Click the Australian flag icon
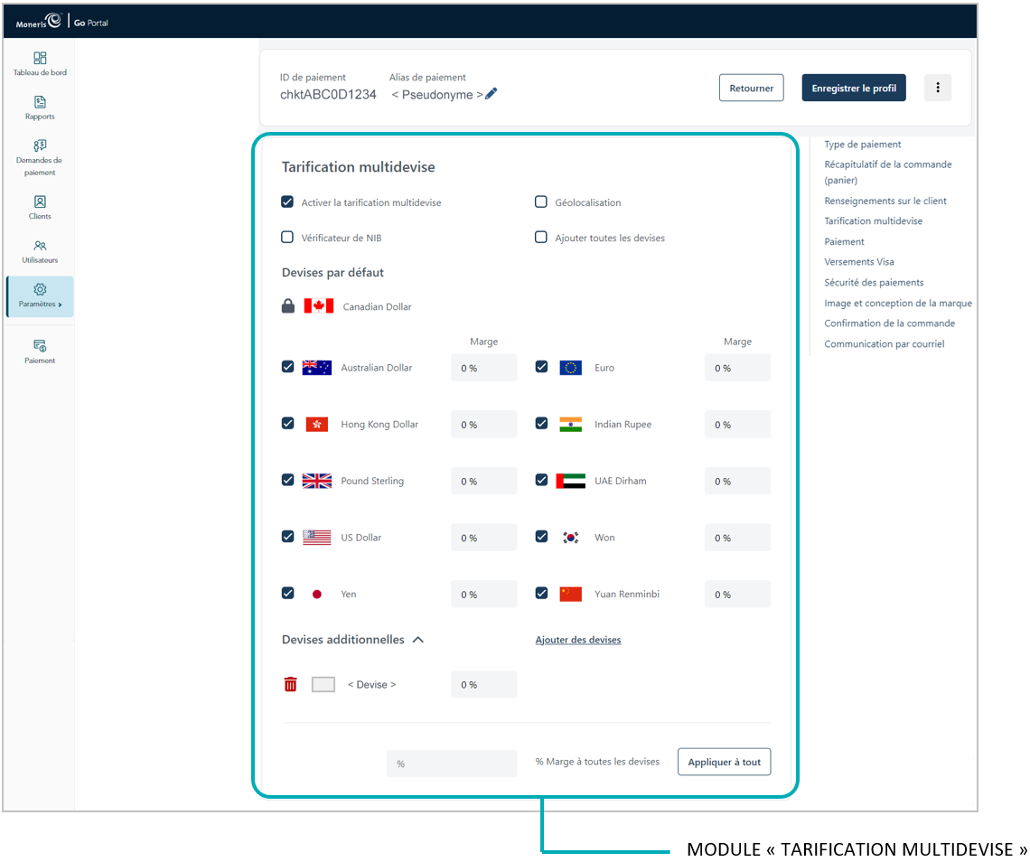The height and width of the screenshot is (862, 1030). point(316,367)
